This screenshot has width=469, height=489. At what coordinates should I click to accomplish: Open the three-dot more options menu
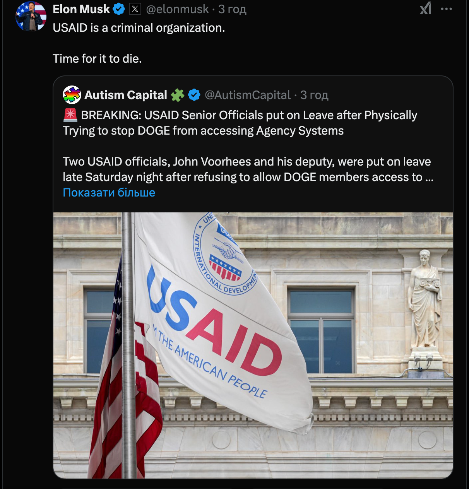446,9
